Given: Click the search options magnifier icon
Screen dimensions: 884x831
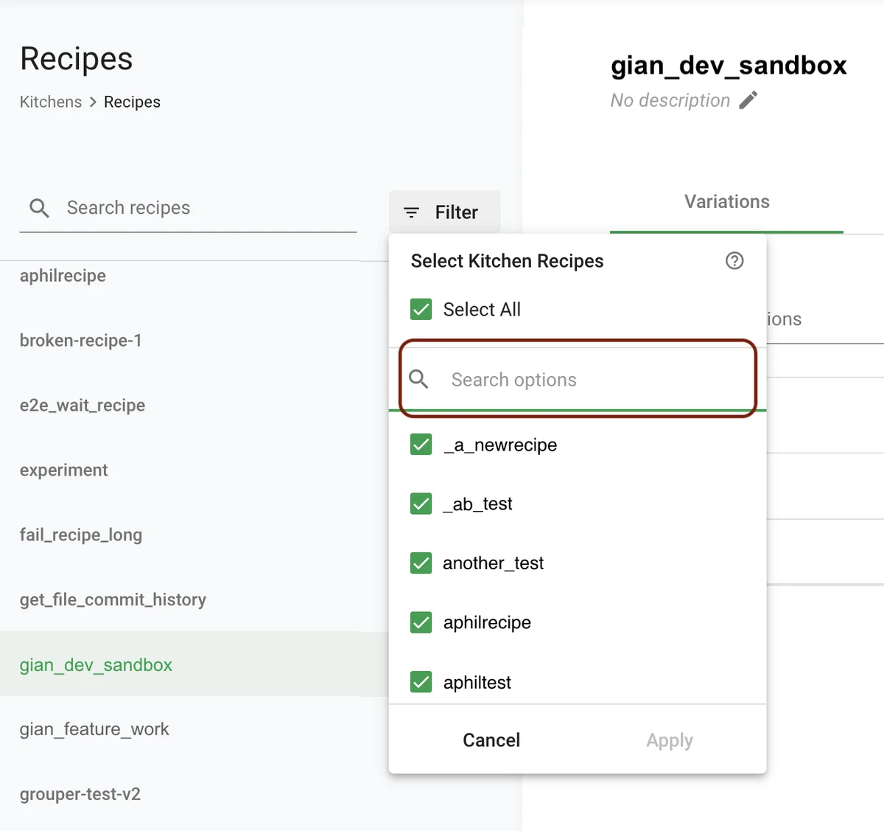Looking at the screenshot, I should click(x=418, y=379).
